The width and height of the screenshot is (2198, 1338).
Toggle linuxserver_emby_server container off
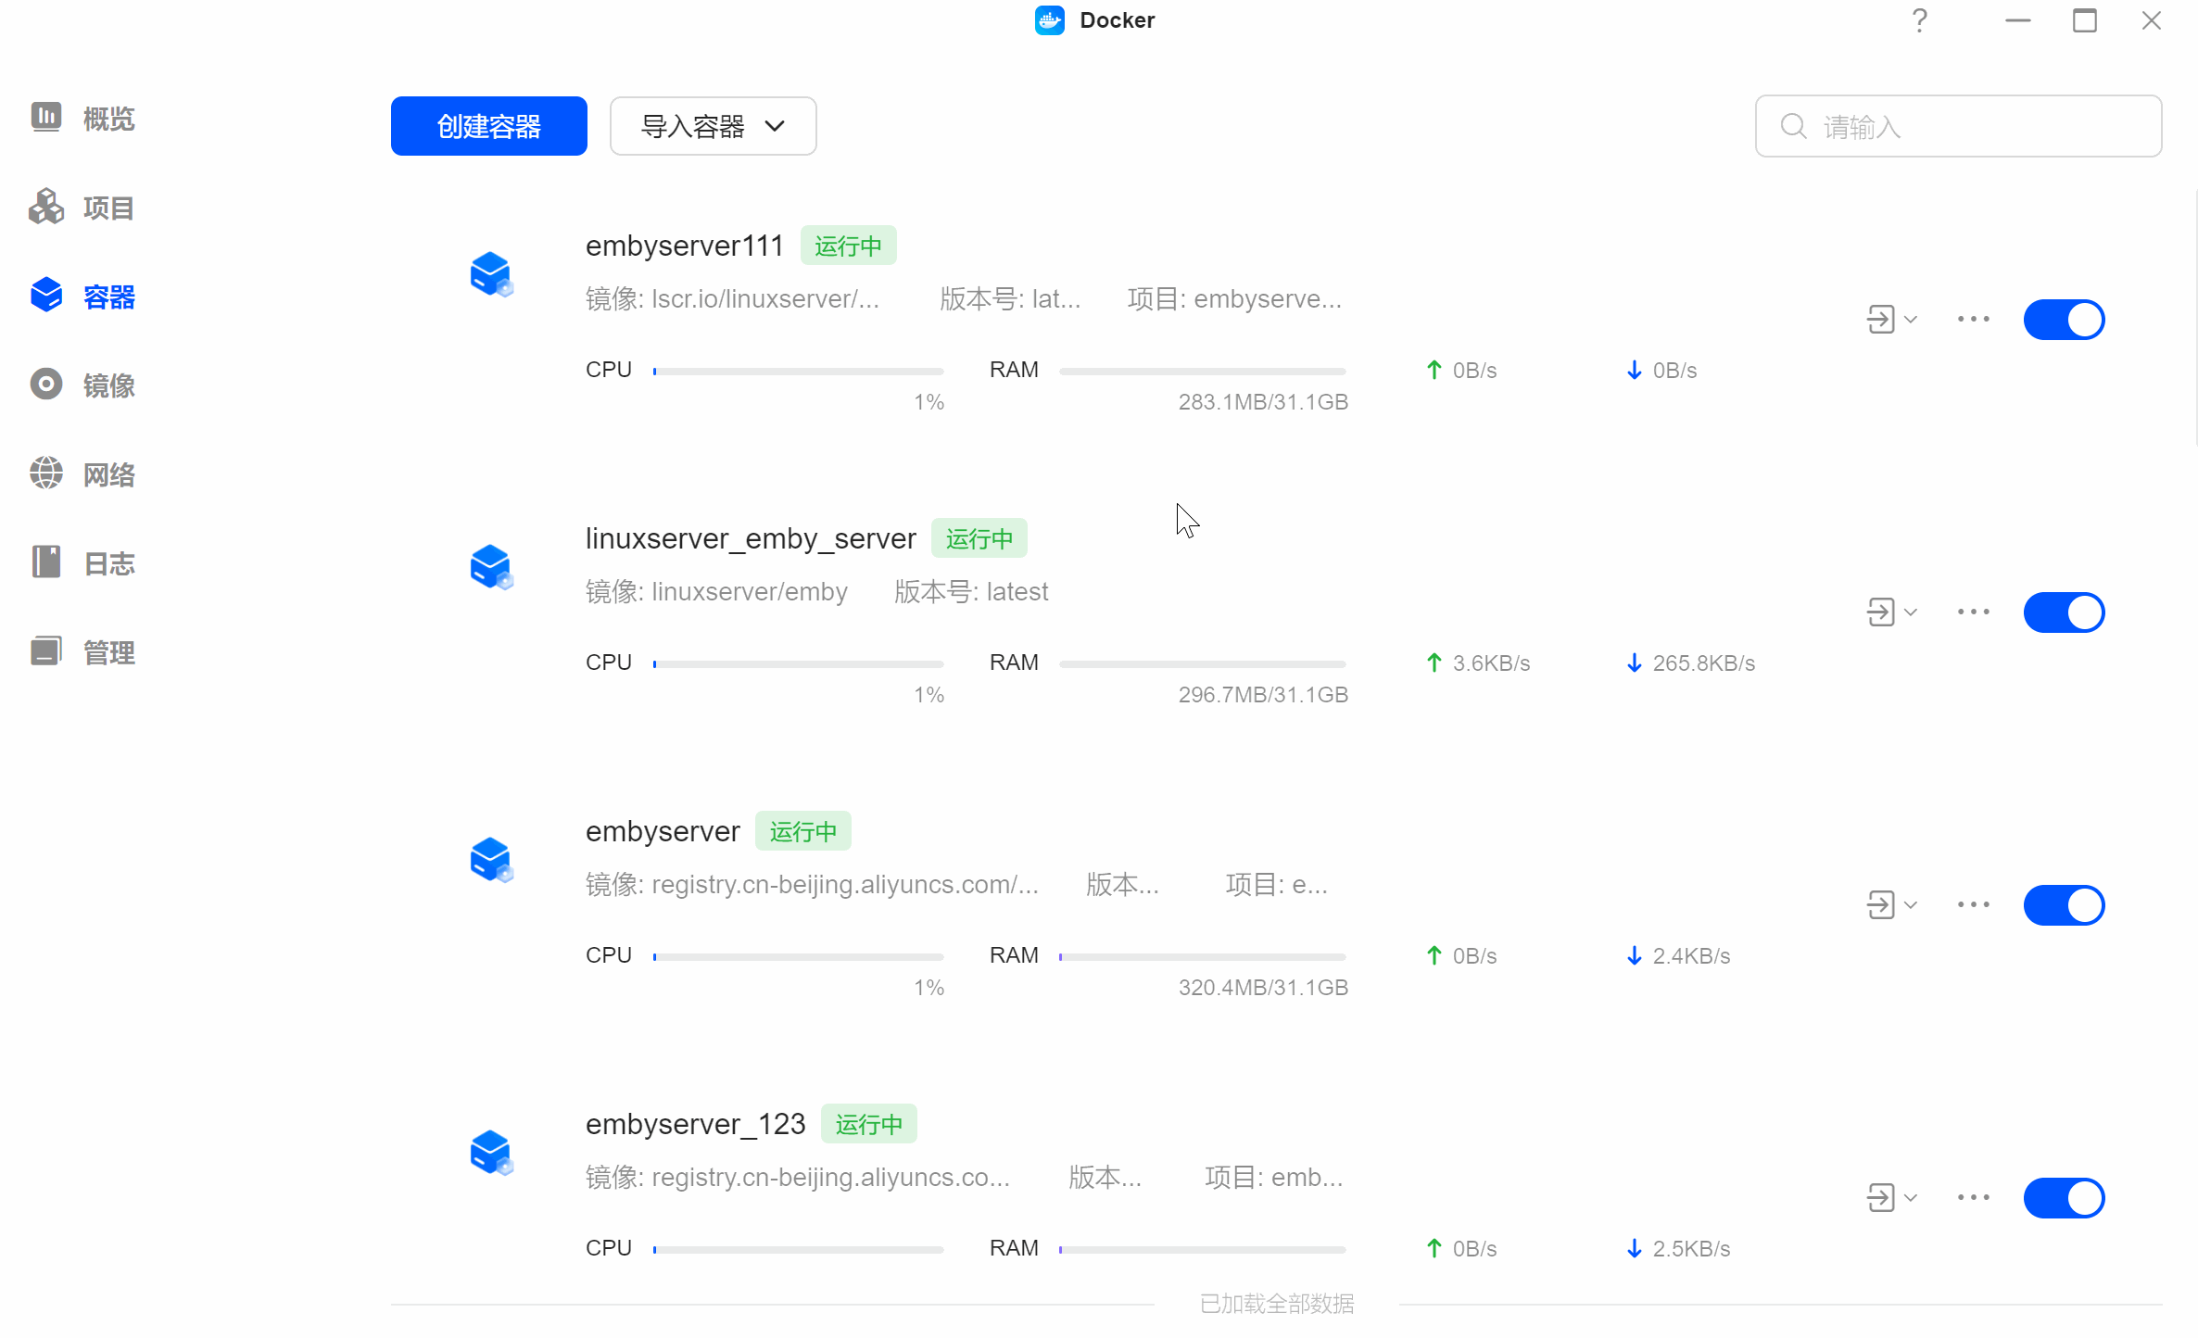coord(2064,612)
